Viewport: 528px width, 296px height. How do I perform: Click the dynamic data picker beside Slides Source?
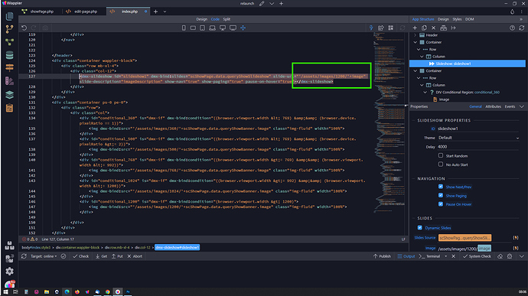pyautogui.click(x=516, y=238)
